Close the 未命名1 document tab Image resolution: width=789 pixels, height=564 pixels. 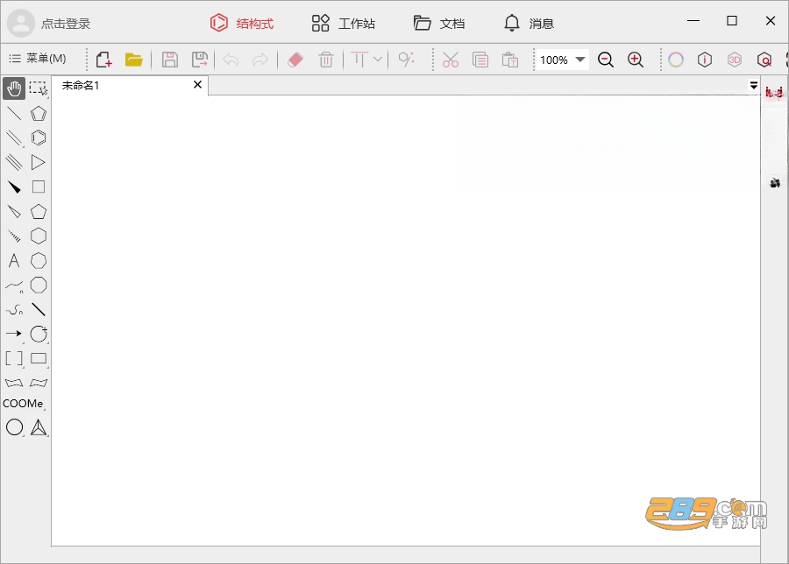[x=198, y=84]
